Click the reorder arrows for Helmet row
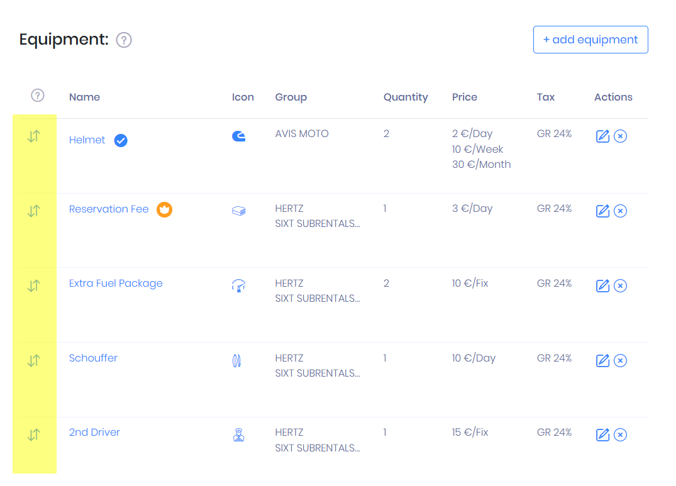This screenshot has height=486, width=676. pos(34,136)
